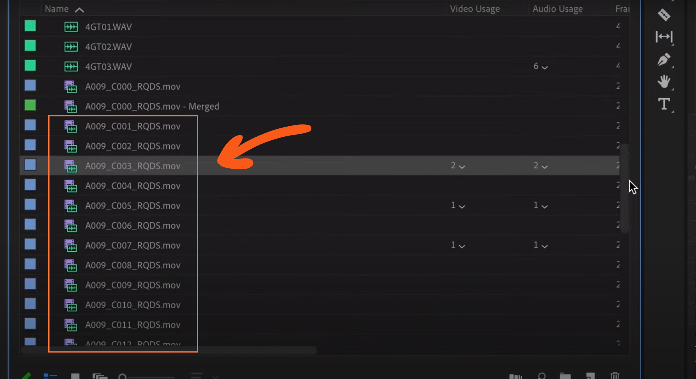Select the Slip tool
This screenshot has width=696, height=379.
click(664, 37)
